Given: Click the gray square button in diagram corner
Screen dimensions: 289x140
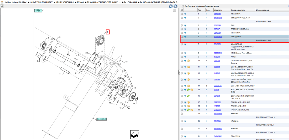Looking at the screenshot, I should (175, 10).
